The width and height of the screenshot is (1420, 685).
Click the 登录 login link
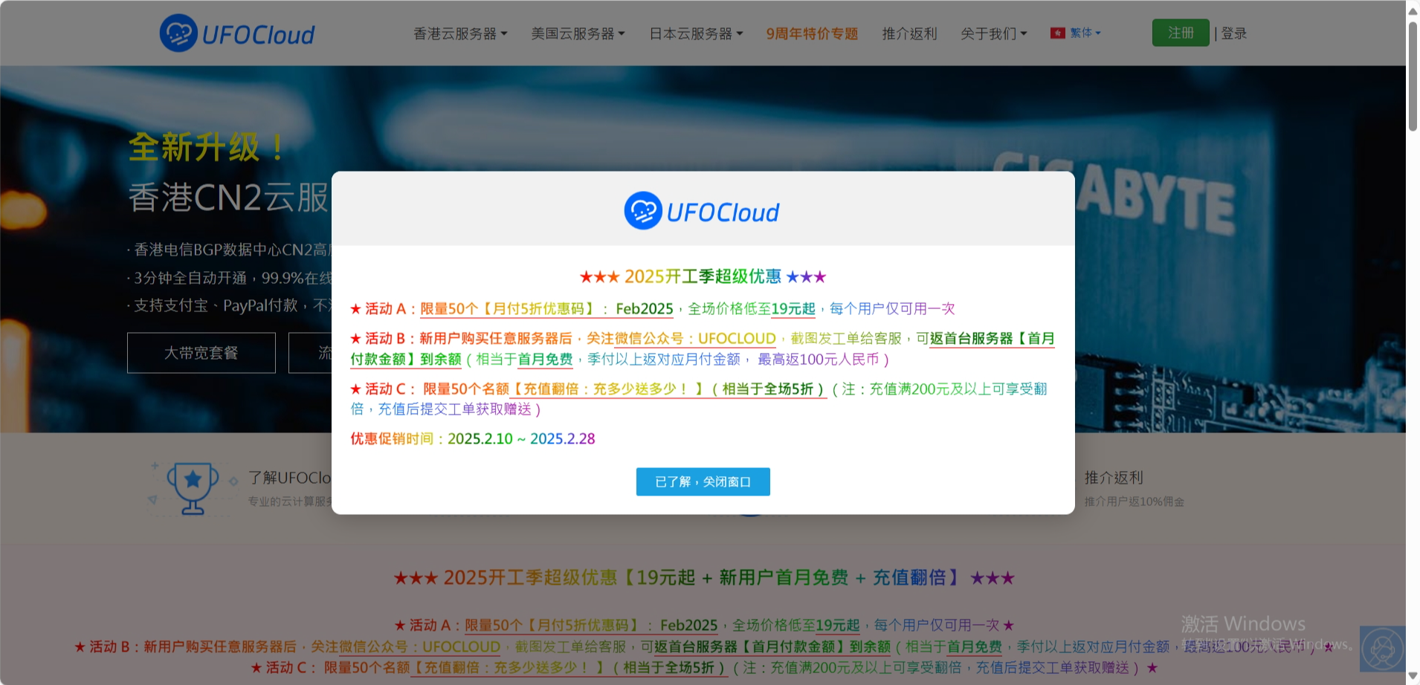click(x=1233, y=33)
